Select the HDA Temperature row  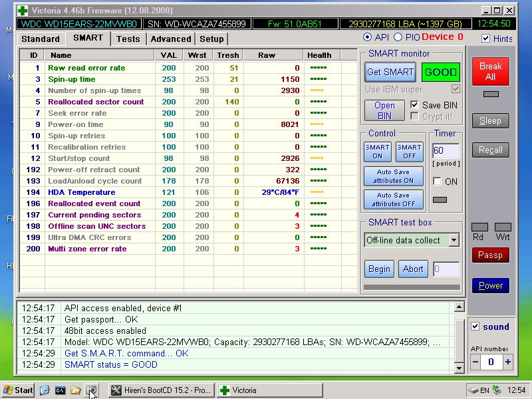point(188,192)
